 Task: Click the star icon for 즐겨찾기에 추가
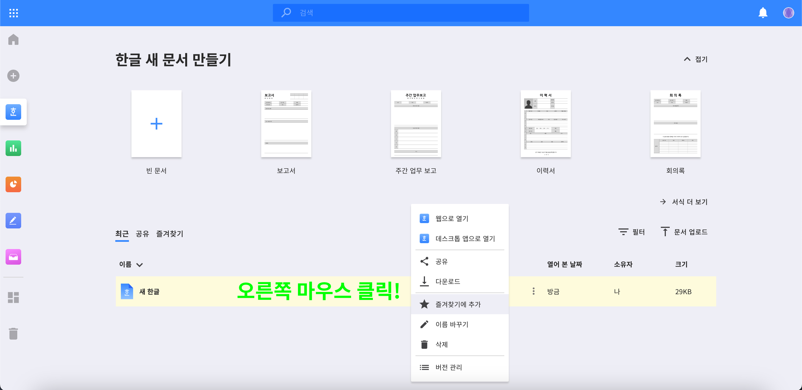[x=424, y=304]
